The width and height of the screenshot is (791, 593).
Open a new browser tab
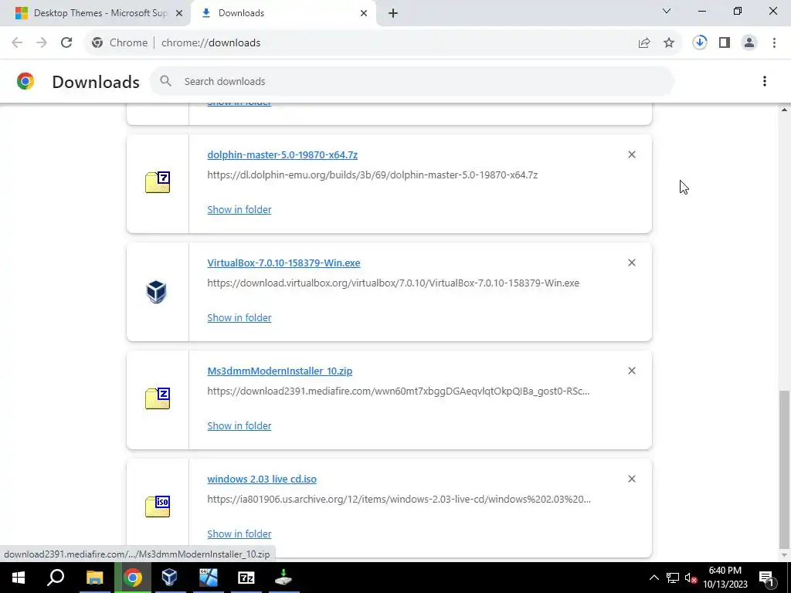[x=393, y=13]
